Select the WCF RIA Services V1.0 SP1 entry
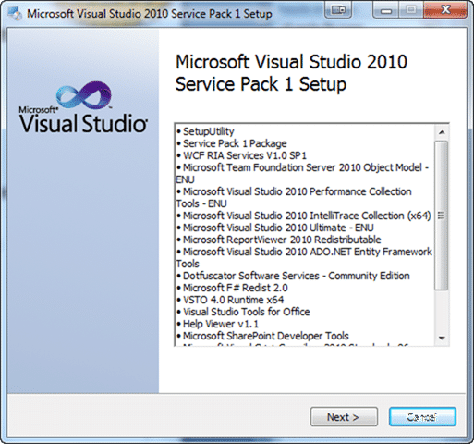The height and width of the screenshot is (444, 474). click(x=241, y=155)
